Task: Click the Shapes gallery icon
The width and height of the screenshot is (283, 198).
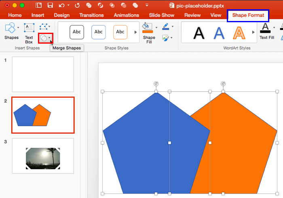Action: click(10, 28)
